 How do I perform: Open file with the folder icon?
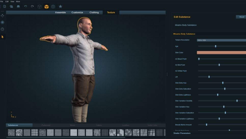[11, 6]
